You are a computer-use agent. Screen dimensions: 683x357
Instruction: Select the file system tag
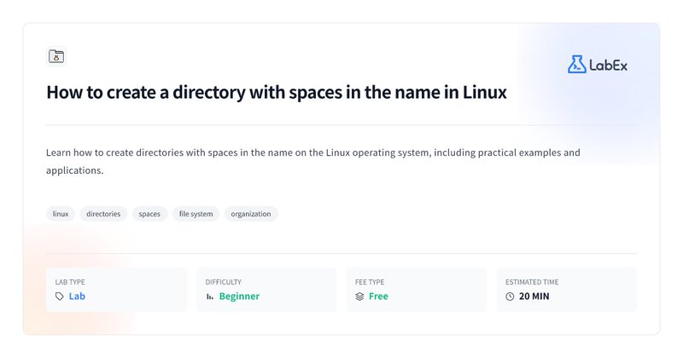[x=196, y=214]
